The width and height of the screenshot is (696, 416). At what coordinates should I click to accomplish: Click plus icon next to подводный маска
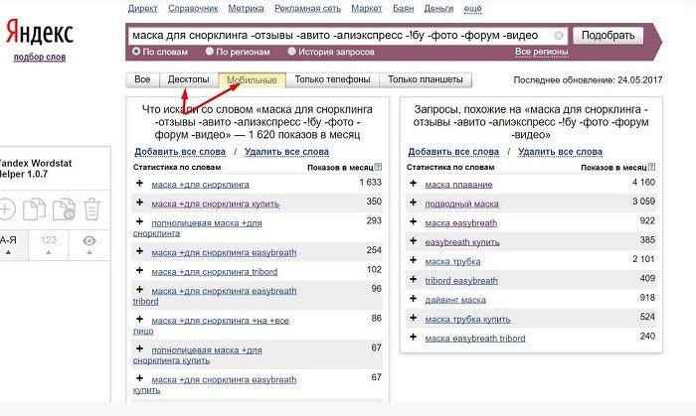413,203
